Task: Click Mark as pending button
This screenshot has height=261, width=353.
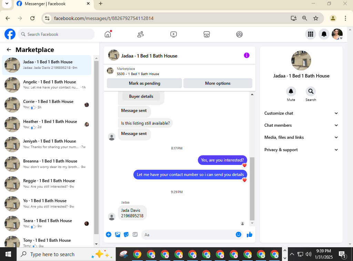Action: (144, 83)
